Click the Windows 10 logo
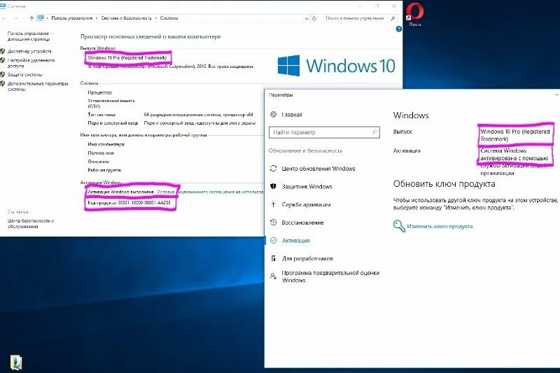560x373 pixels. coord(337,66)
